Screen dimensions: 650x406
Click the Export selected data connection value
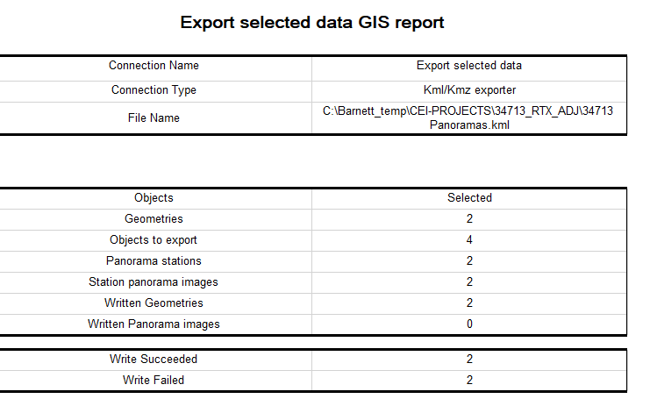click(x=469, y=66)
